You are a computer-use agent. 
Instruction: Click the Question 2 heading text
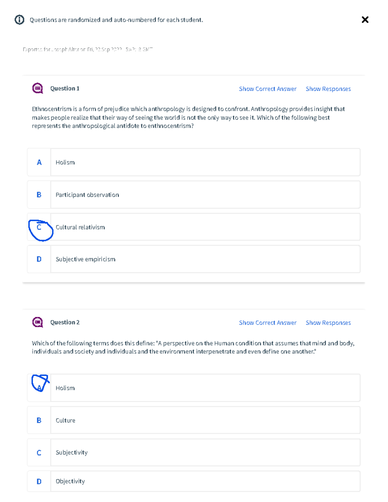coord(65,322)
